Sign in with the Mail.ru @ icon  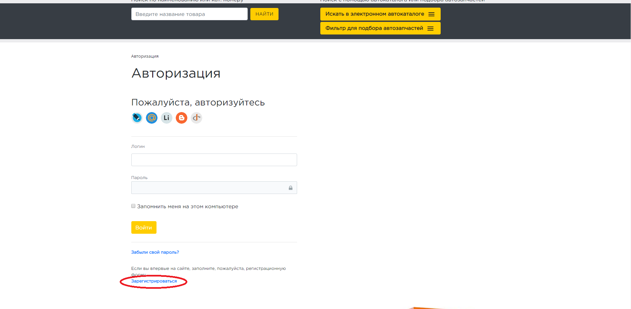[x=152, y=118]
